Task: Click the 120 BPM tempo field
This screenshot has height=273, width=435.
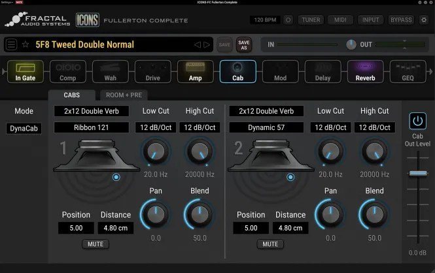Action: click(265, 20)
